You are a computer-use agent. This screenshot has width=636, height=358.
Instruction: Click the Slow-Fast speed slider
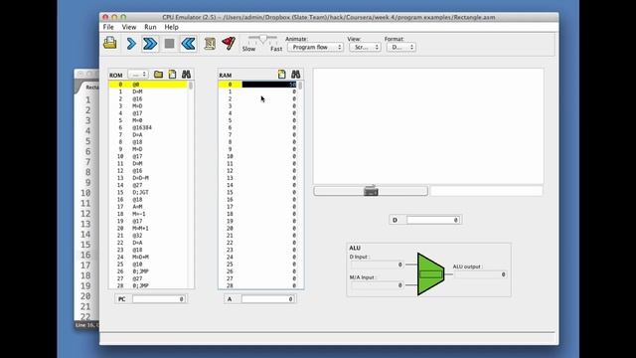click(262, 39)
